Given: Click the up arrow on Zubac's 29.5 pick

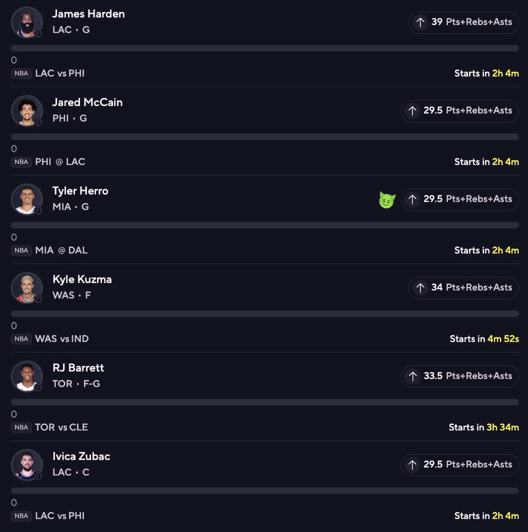Looking at the screenshot, I should click(412, 465).
